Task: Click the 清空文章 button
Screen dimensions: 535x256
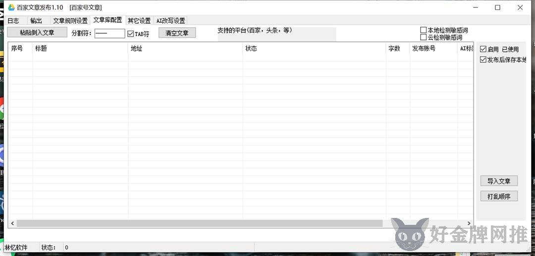Action: tap(177, 33)
